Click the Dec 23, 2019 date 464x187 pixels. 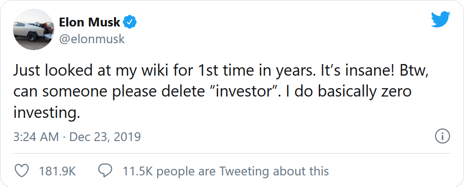tap(105, 137)
